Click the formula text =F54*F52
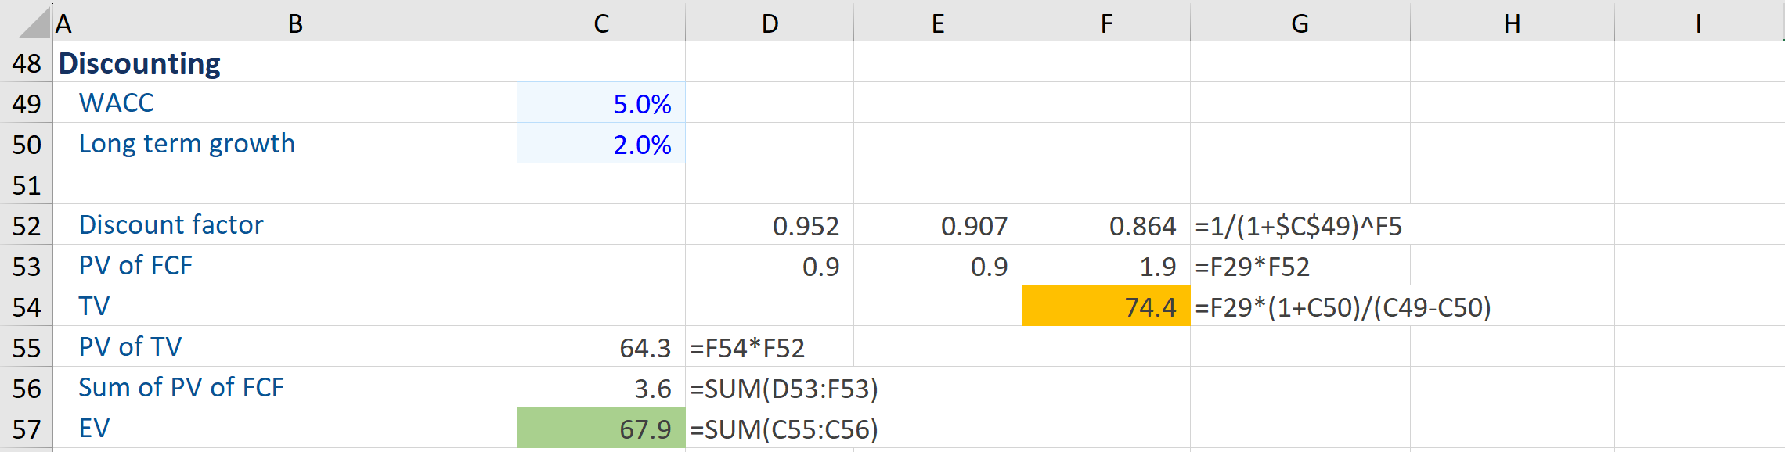This screenshot has width=1785, height=452. pos(747,348)
